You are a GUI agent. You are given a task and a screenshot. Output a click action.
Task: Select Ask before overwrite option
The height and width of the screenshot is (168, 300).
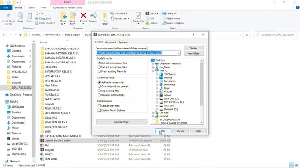[99, 82]
